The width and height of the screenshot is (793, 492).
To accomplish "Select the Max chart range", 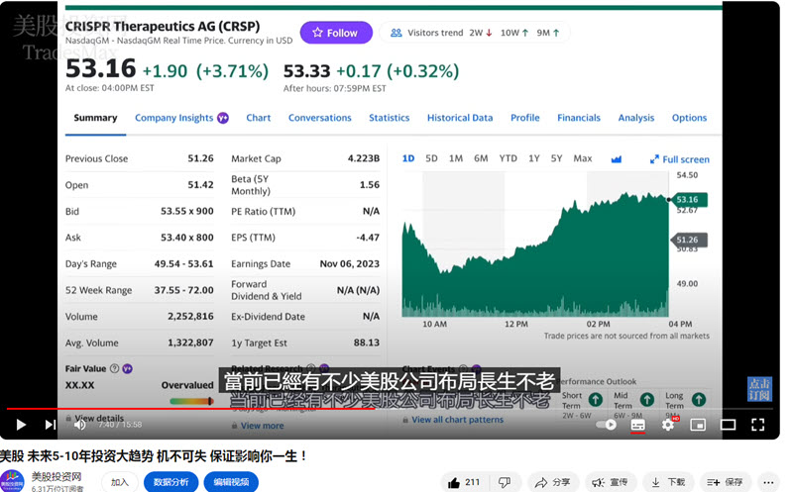I will pyautogui.click(x=582, y=158).
